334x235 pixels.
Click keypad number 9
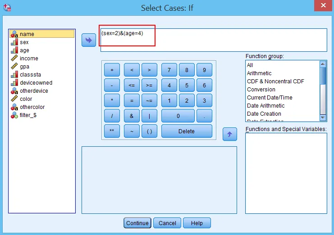pos(204,70)
